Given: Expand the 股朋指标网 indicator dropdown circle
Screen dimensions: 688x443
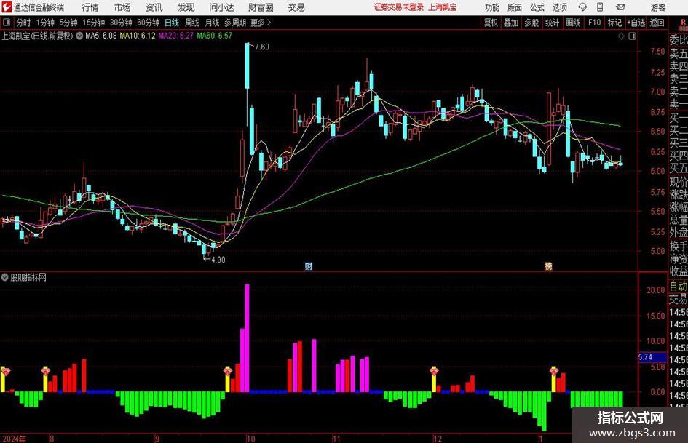Looking at the screenshot, I should 5,277.
